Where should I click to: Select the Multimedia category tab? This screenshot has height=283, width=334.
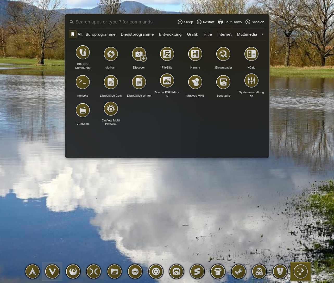(x=247, y=34)
